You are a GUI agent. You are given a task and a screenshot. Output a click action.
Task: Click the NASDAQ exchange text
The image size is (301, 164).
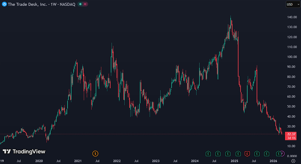[x=67, y=4]
